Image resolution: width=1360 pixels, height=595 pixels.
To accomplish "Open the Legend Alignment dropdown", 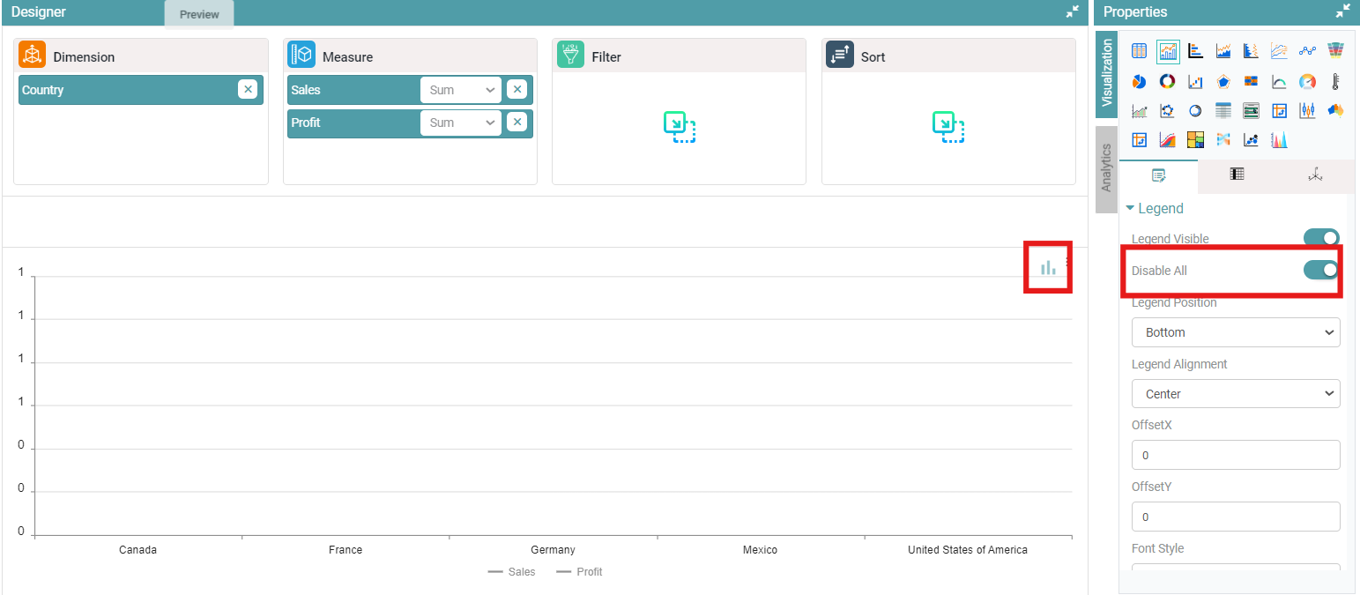I will (x=1235, y=394).
